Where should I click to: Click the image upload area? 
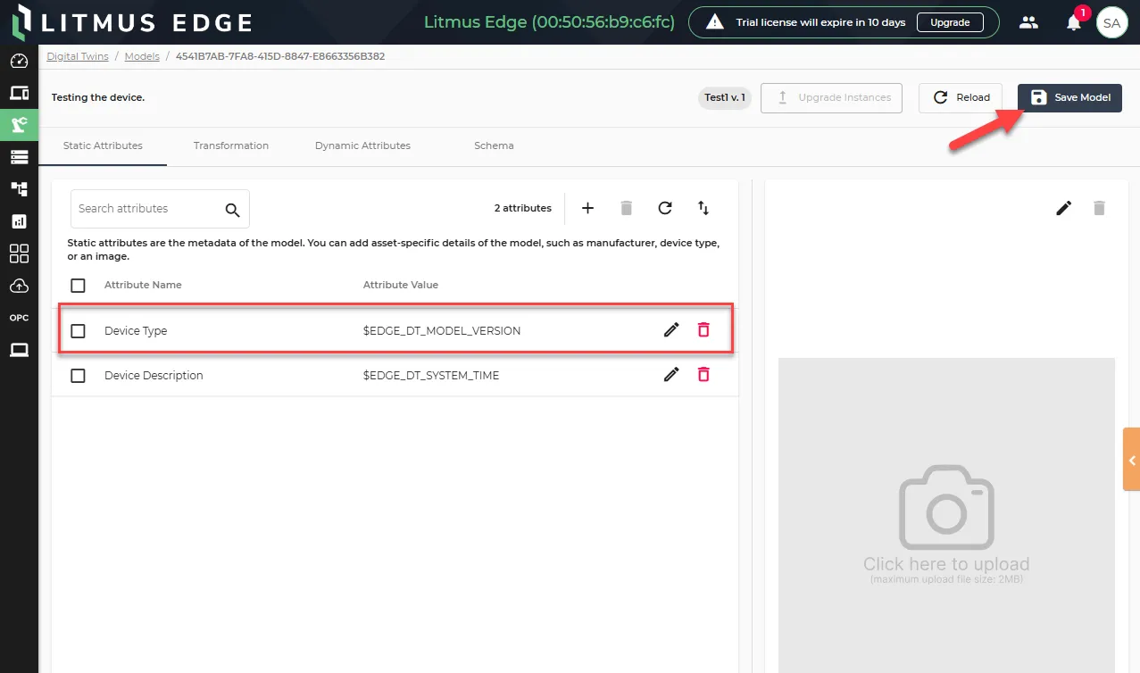pyautogui.click(x=946, y=516)
